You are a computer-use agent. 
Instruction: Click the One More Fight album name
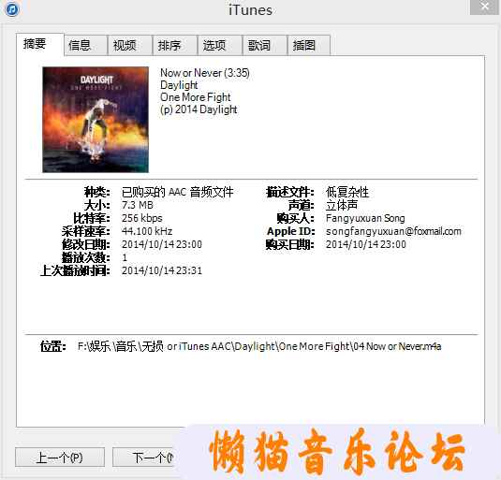[x=195, y=97]
